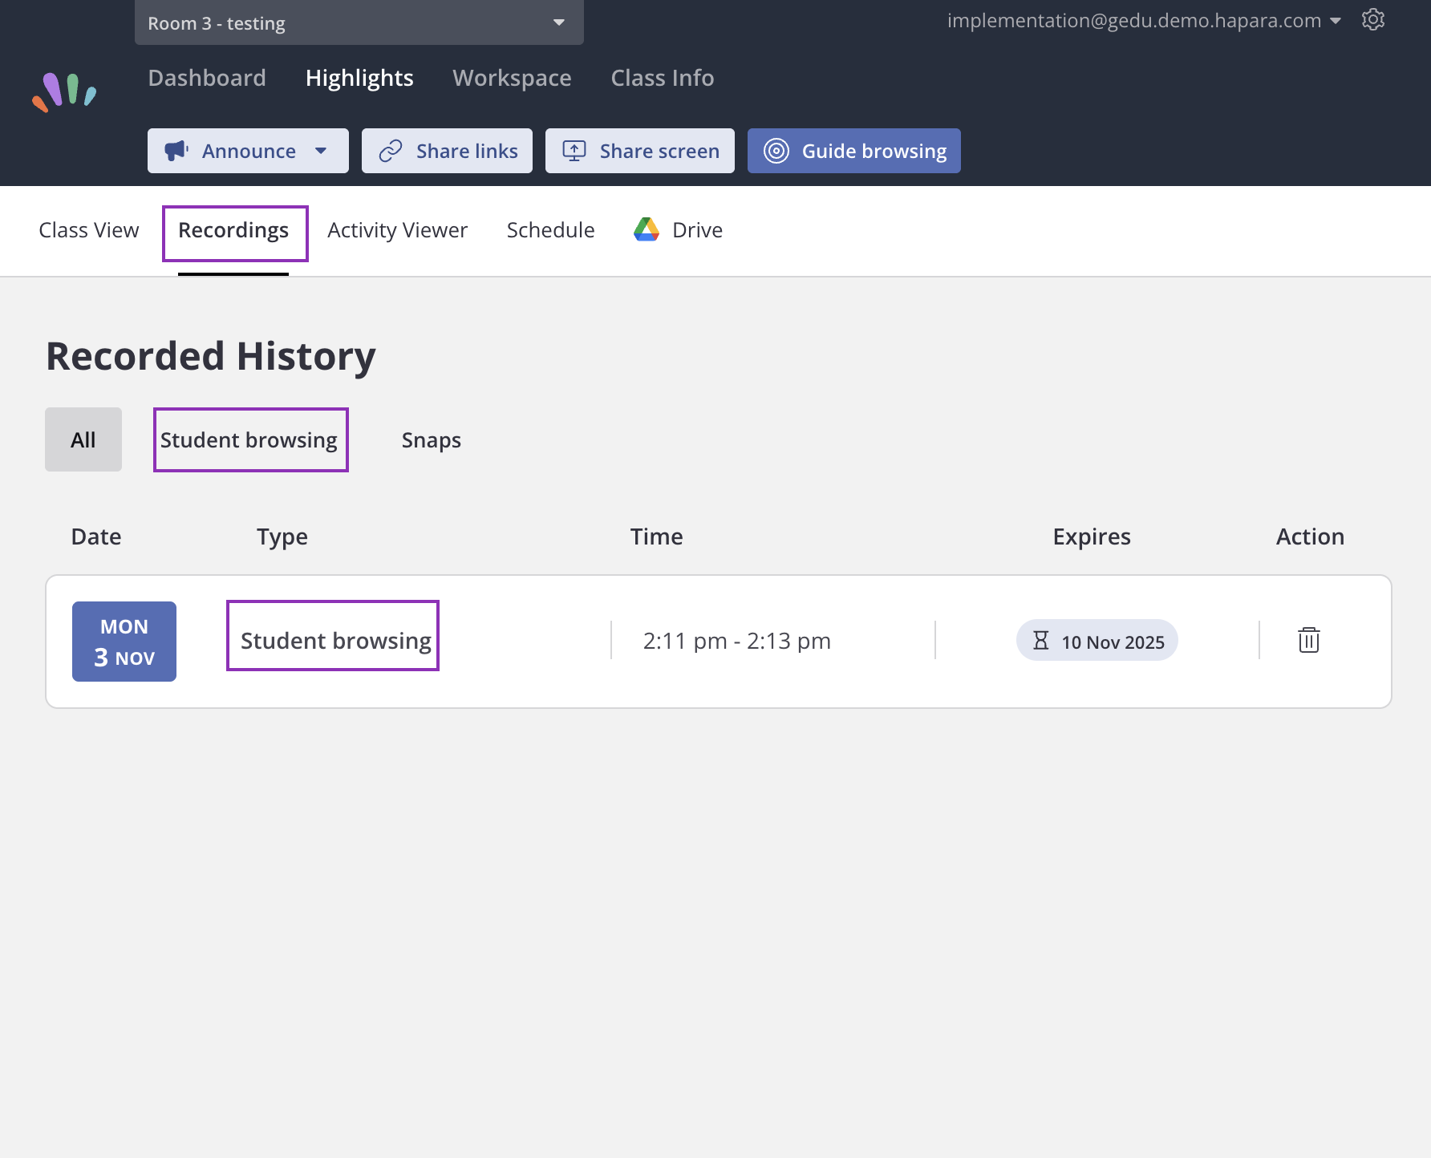Click the Type column header

tap(282, 537)
